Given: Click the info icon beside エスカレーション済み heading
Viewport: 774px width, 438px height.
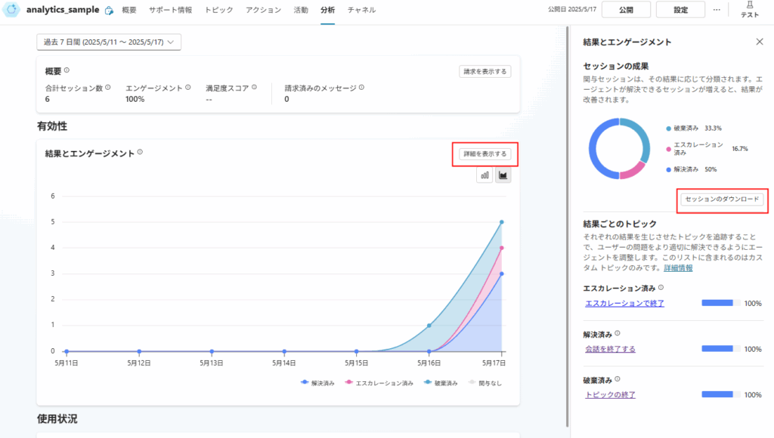Looking at the screenshot, I should point(661,288).
